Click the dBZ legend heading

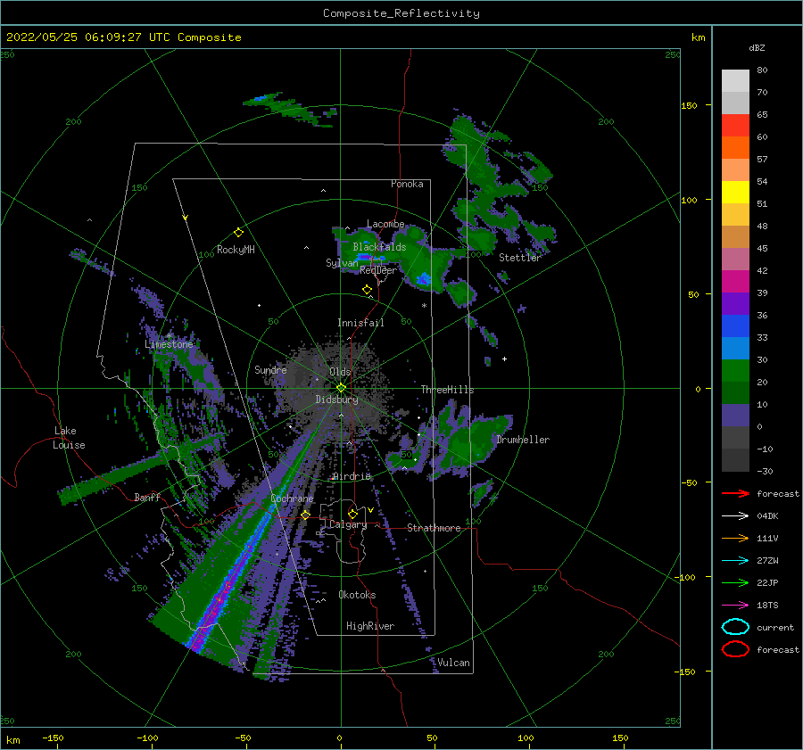click(757, 47)
